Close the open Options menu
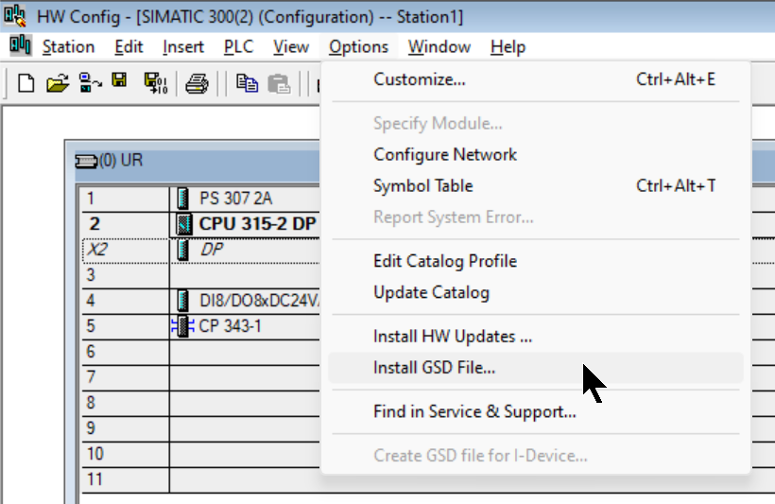The width and height of the screenshot is (775, 504). pyautogui.click(x=358, y=47)
